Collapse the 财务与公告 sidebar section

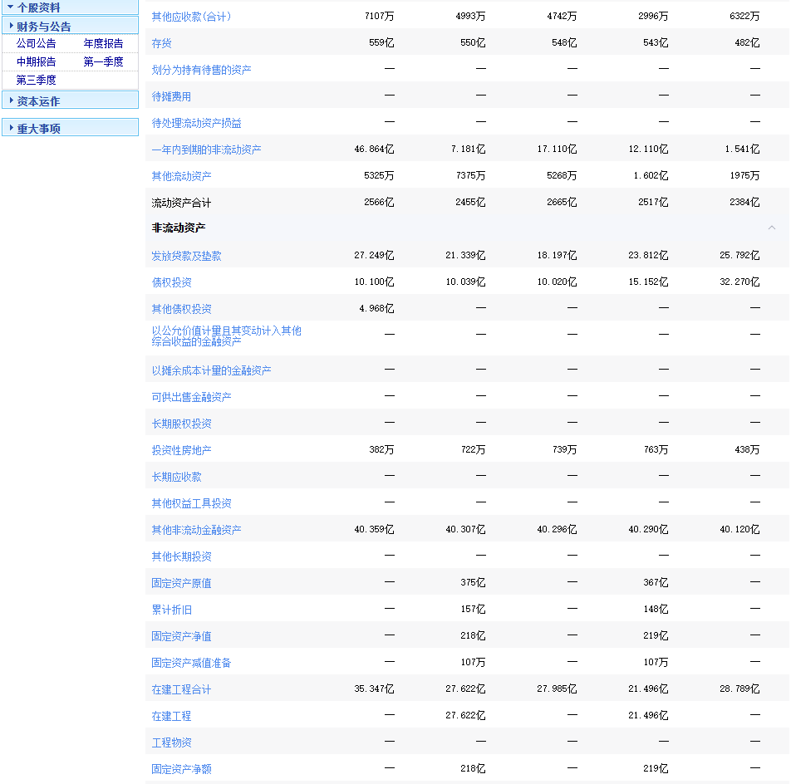[44, 27]
